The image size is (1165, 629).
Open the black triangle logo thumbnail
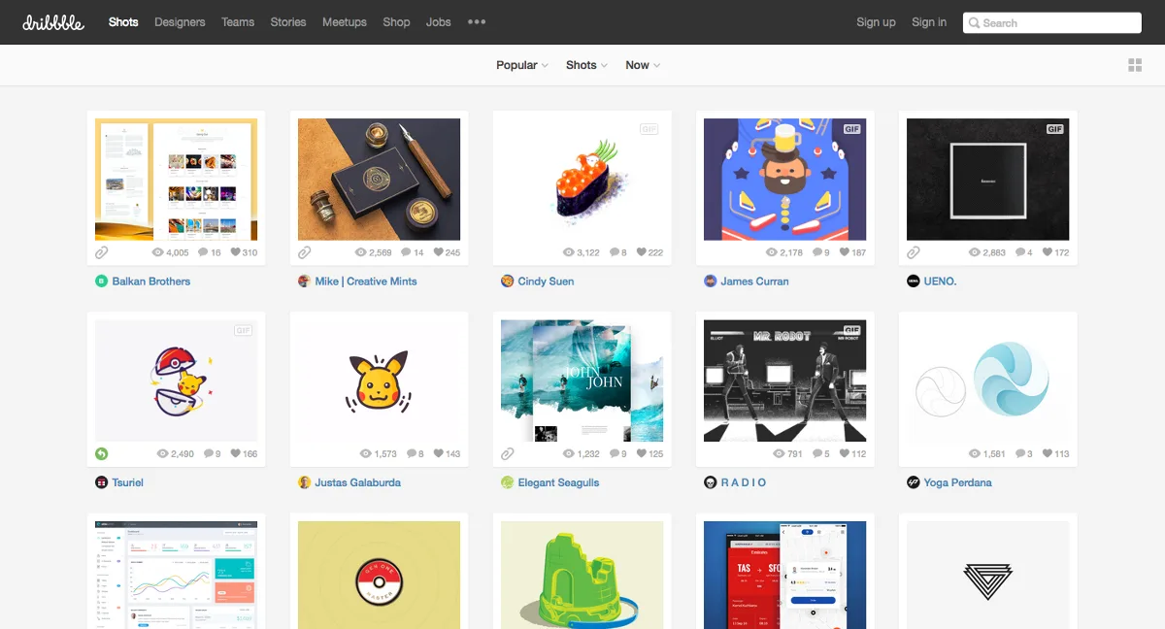click(988, 575)
